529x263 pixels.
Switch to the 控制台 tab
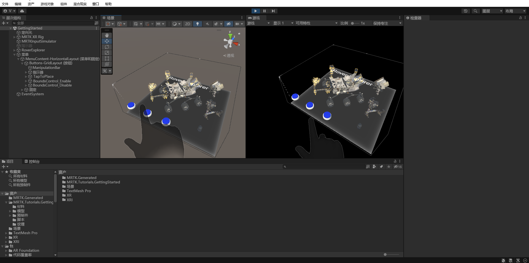coord(34,161)
